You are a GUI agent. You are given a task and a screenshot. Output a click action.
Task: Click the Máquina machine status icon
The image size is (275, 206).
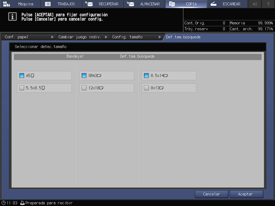[6, 4]
